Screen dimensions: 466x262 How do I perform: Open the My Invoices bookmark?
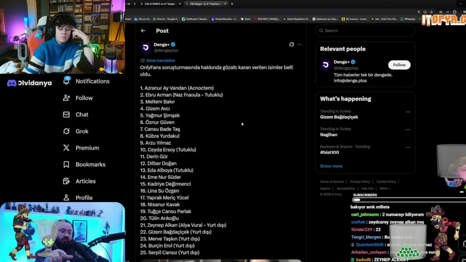(355, 19)
